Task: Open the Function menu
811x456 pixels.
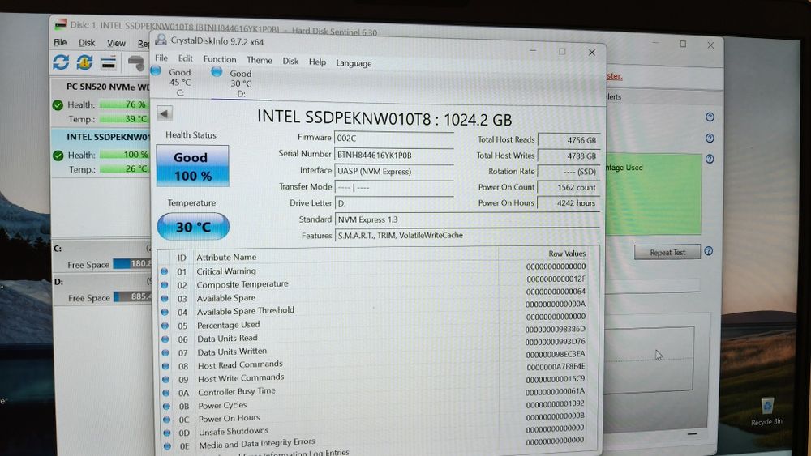Action: pyautogui.click(x=220, y=59)
